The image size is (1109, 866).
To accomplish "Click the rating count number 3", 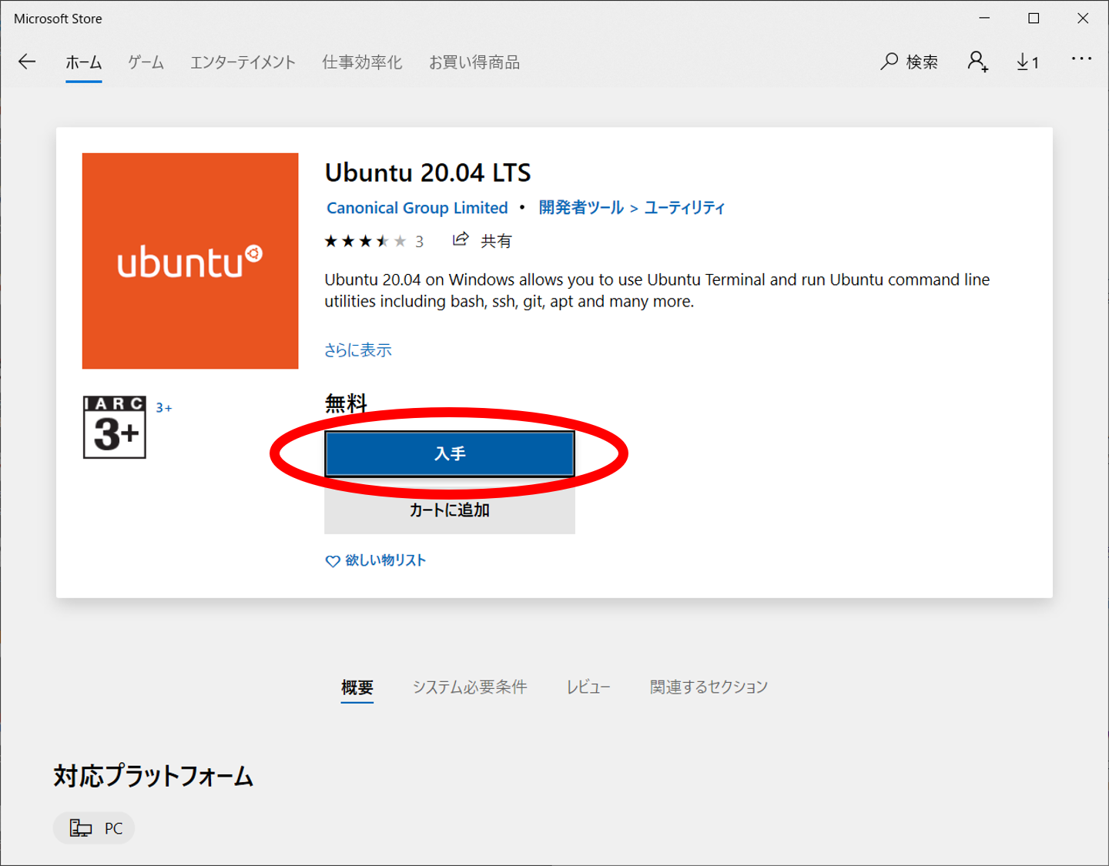I will [420, 242].
